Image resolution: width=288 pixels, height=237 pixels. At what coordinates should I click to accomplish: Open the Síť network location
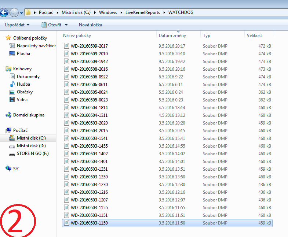[x=16, y=169]
